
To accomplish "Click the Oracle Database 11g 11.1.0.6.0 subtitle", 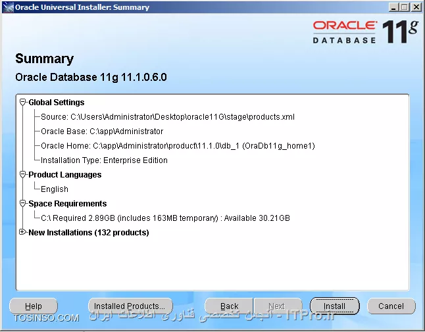I will [x=91, y=78].
